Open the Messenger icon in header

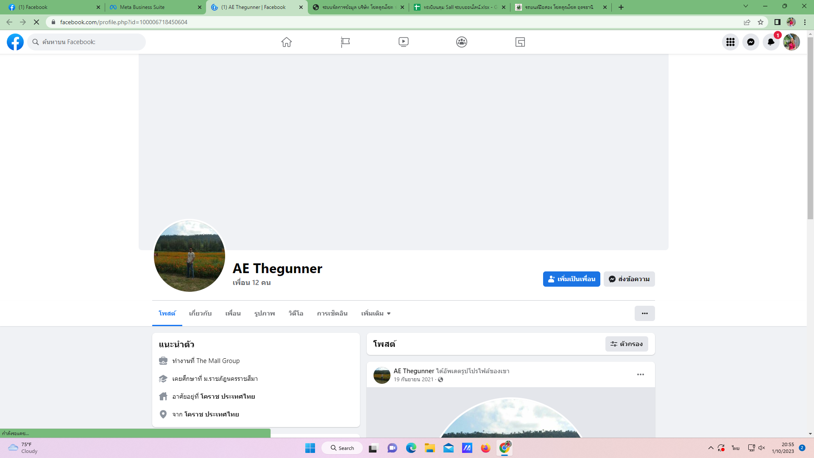[x=750, y=42]
